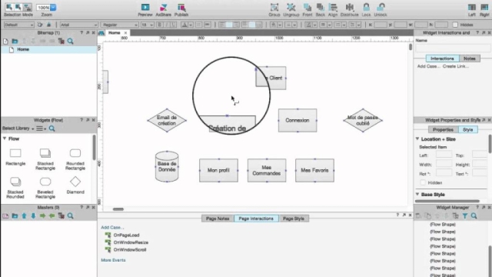Add a folder in Sitemap panel
The height and width of the screenshot is (277, 492).
[15, 41]
